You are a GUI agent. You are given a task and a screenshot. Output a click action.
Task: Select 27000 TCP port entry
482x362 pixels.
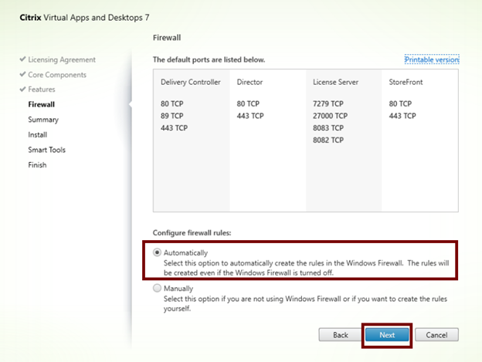tap(330, 116)
